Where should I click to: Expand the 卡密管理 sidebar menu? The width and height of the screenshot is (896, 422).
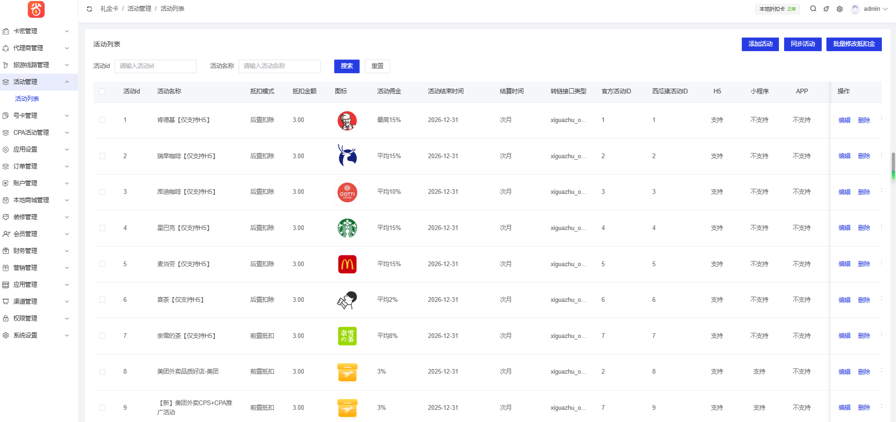tap(36, 31)
